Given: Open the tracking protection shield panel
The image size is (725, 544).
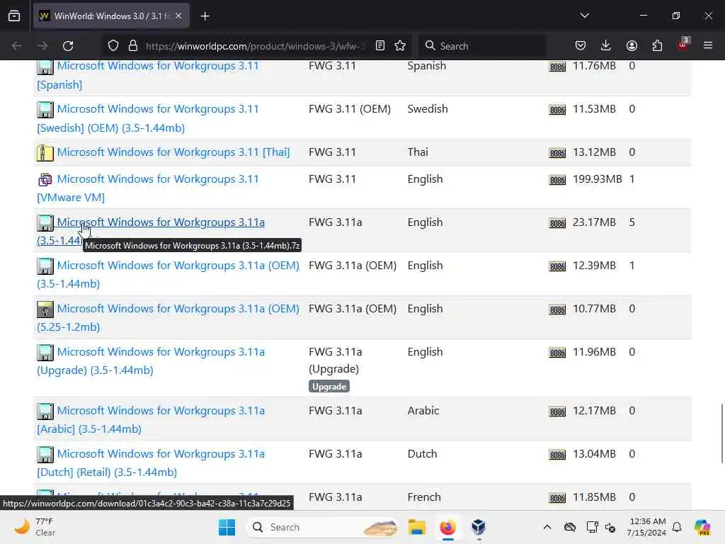Looking at the screenshot, I should coord(113,46).
